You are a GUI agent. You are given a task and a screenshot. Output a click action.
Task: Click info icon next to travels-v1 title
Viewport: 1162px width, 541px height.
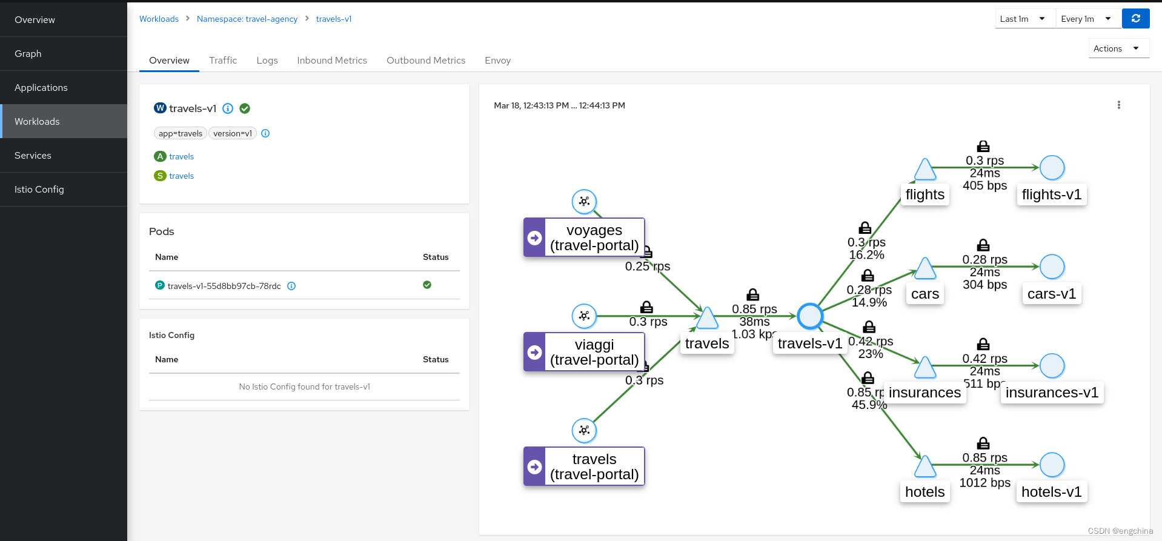(228, 108)
